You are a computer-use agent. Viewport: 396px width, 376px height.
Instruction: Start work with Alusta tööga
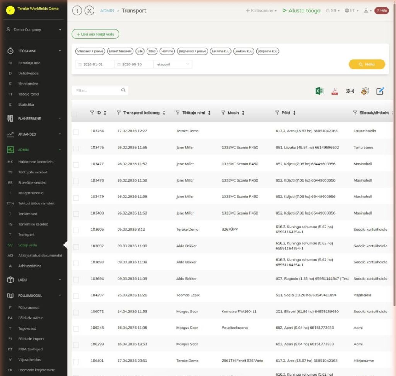[301, 10]
